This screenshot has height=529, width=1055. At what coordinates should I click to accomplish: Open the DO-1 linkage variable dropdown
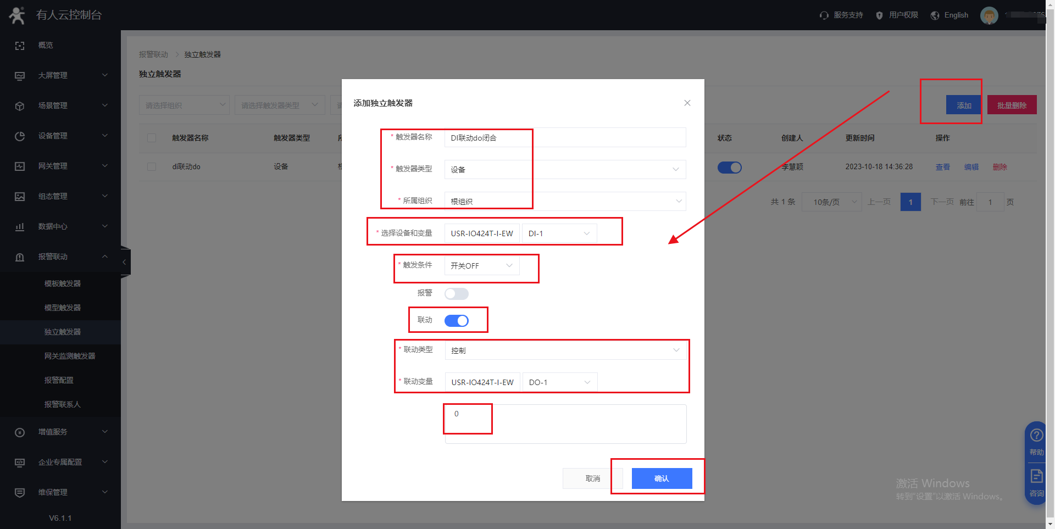[559, 382]
